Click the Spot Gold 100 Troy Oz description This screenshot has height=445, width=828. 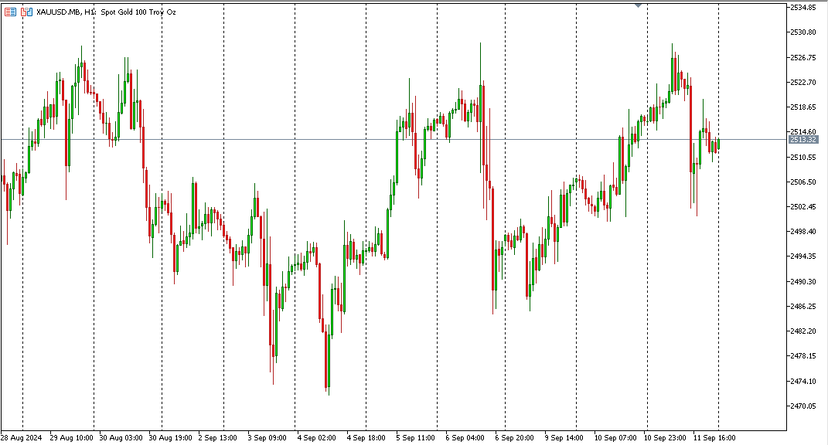click(138, 12)
